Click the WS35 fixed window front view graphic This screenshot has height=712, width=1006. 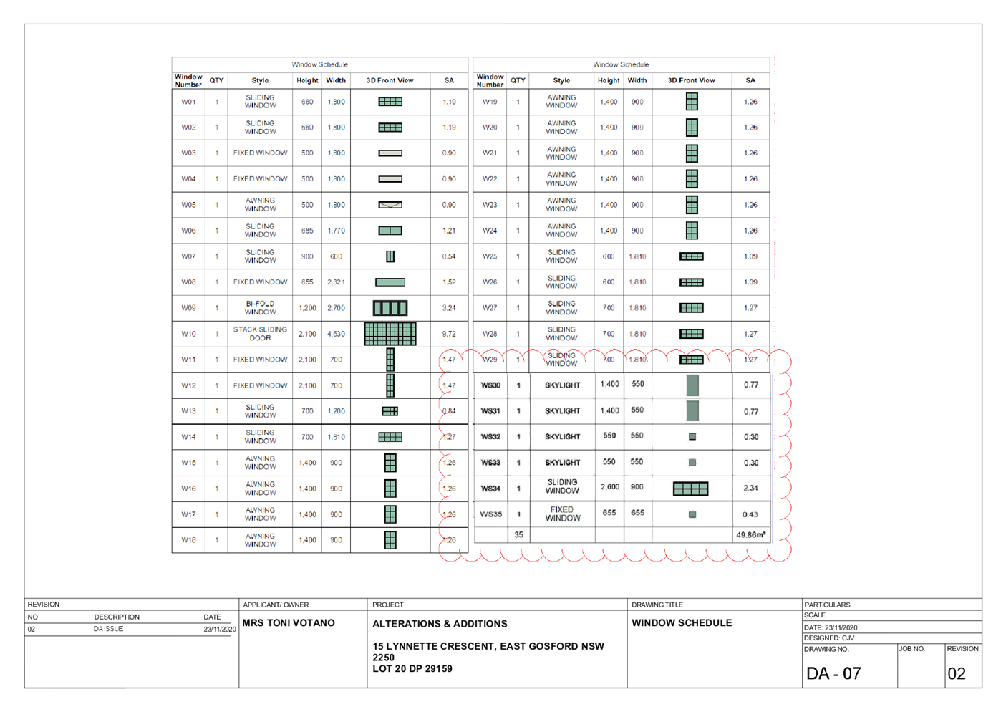(692, 514)
